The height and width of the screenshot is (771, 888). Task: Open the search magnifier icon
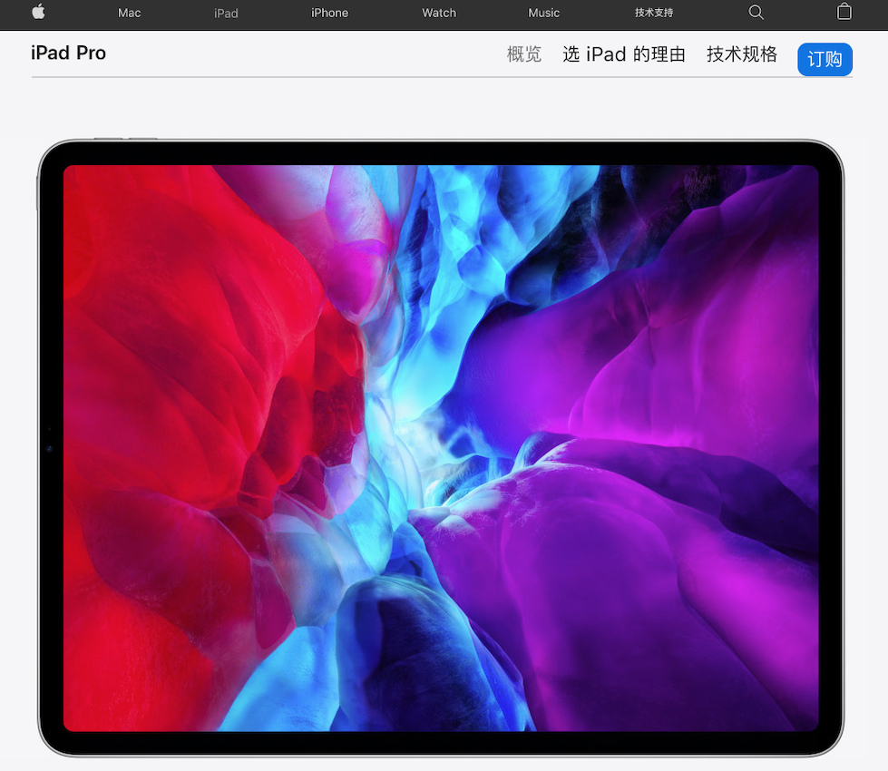(756, 13)
